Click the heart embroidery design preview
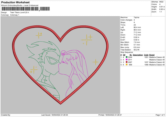166x117 pixels. tap(60, 65)
